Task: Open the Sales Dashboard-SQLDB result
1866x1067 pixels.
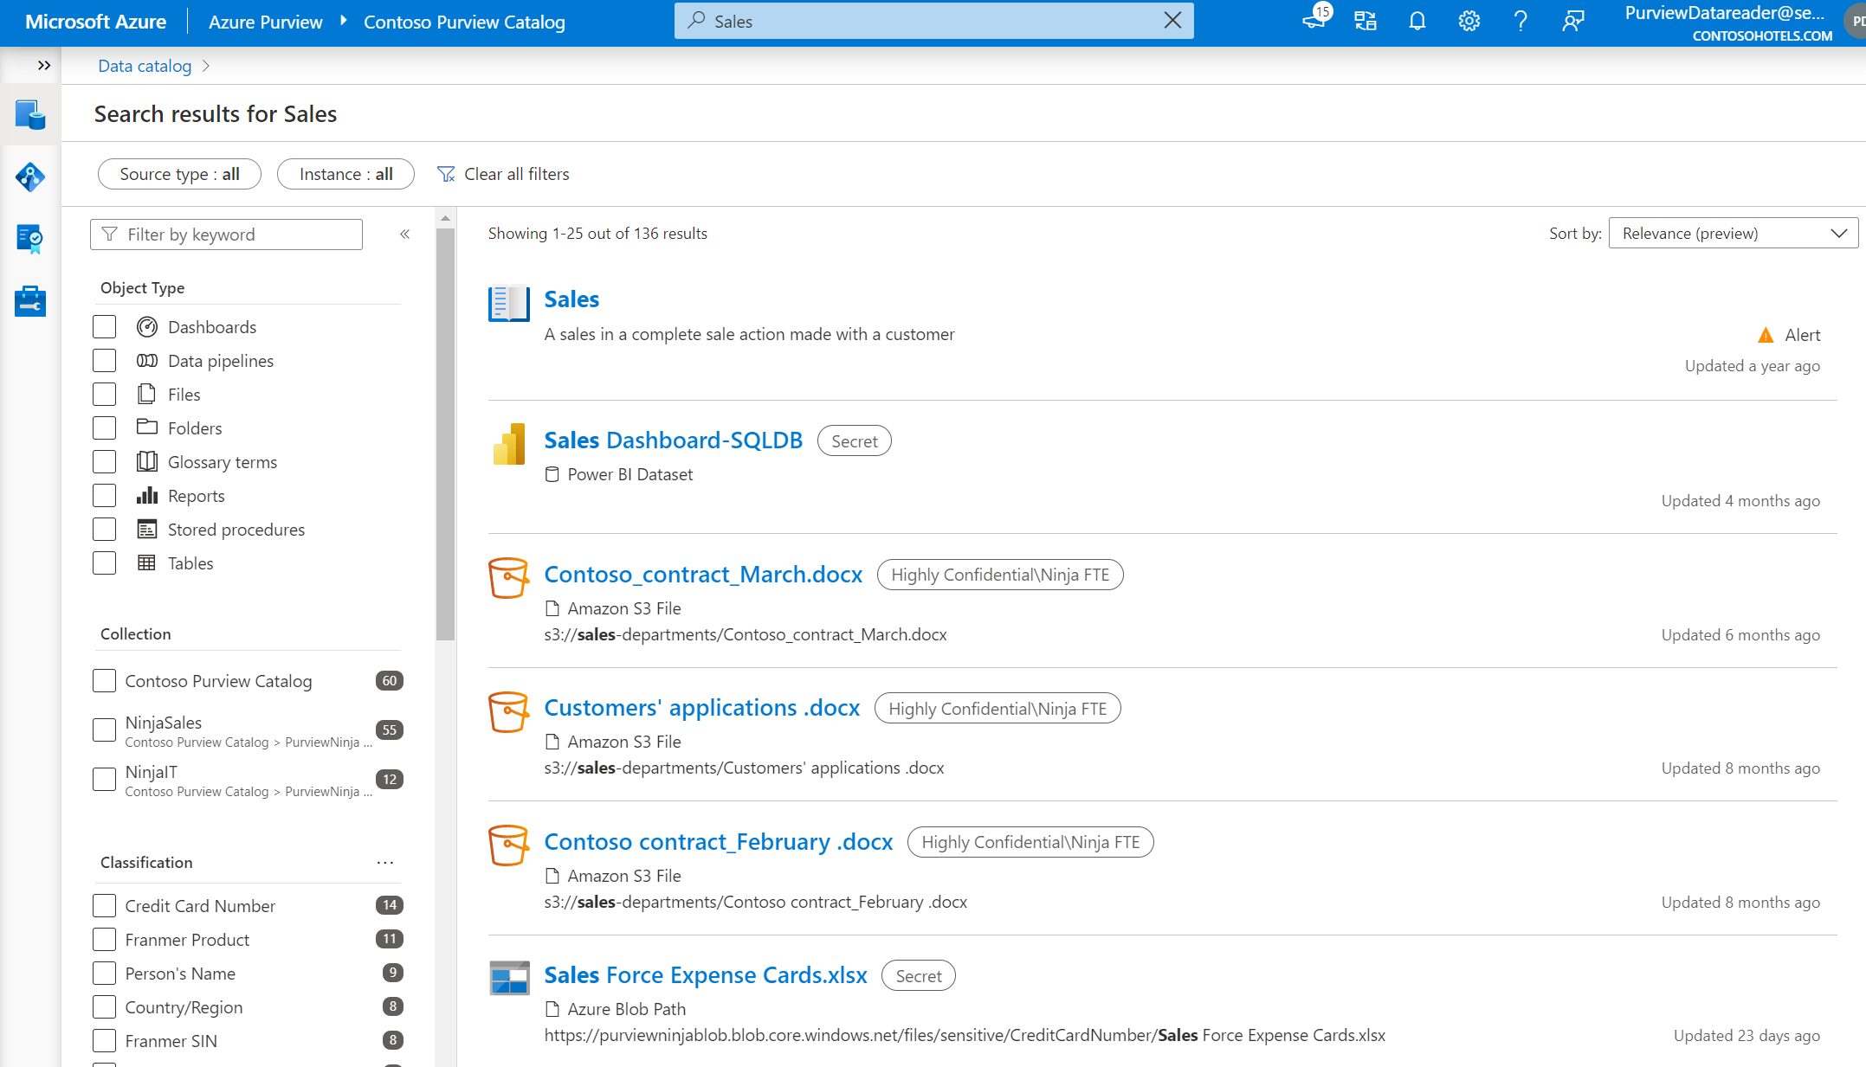Action: tap(673, 440)
